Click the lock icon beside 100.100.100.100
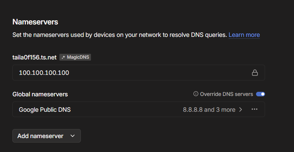 255,73
